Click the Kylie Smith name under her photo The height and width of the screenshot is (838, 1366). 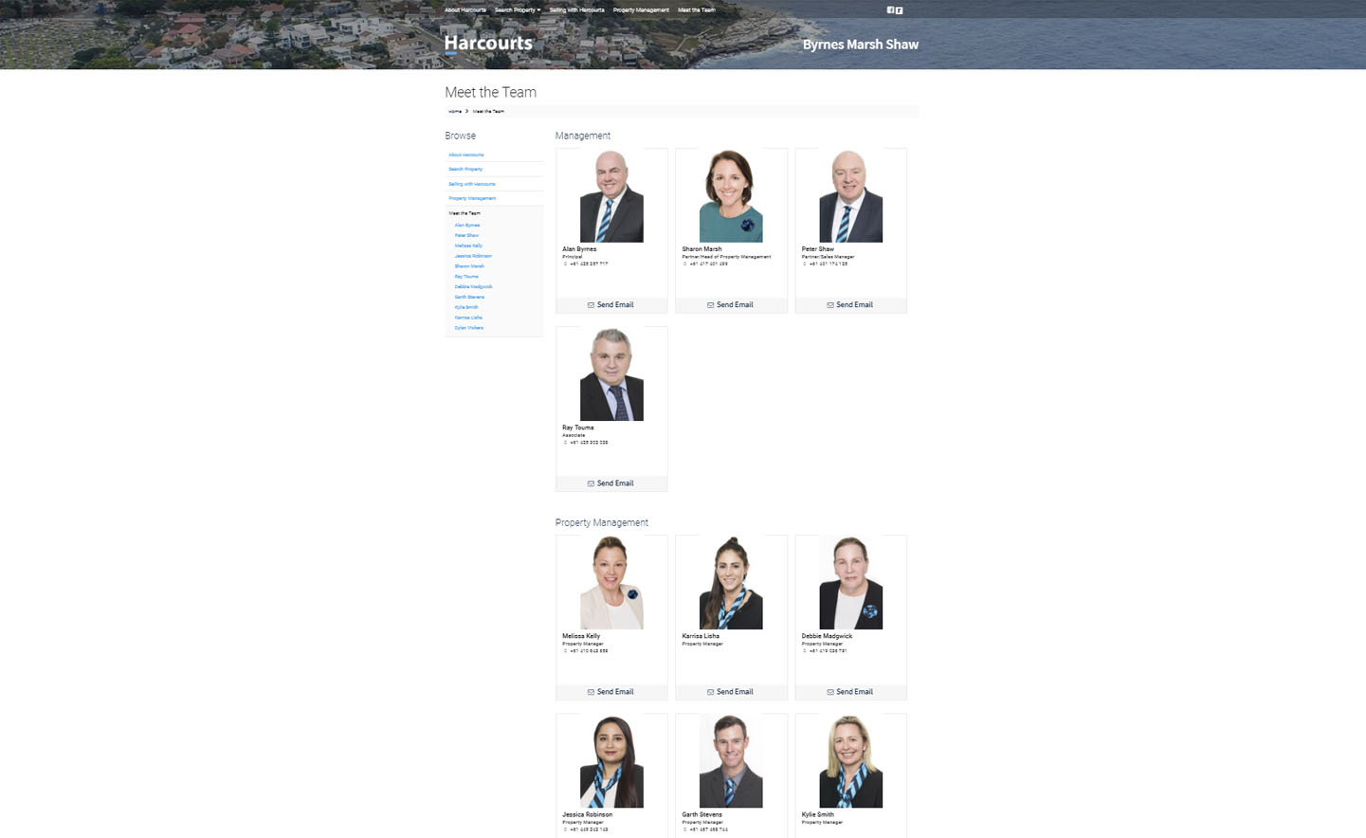coord(817,814)
